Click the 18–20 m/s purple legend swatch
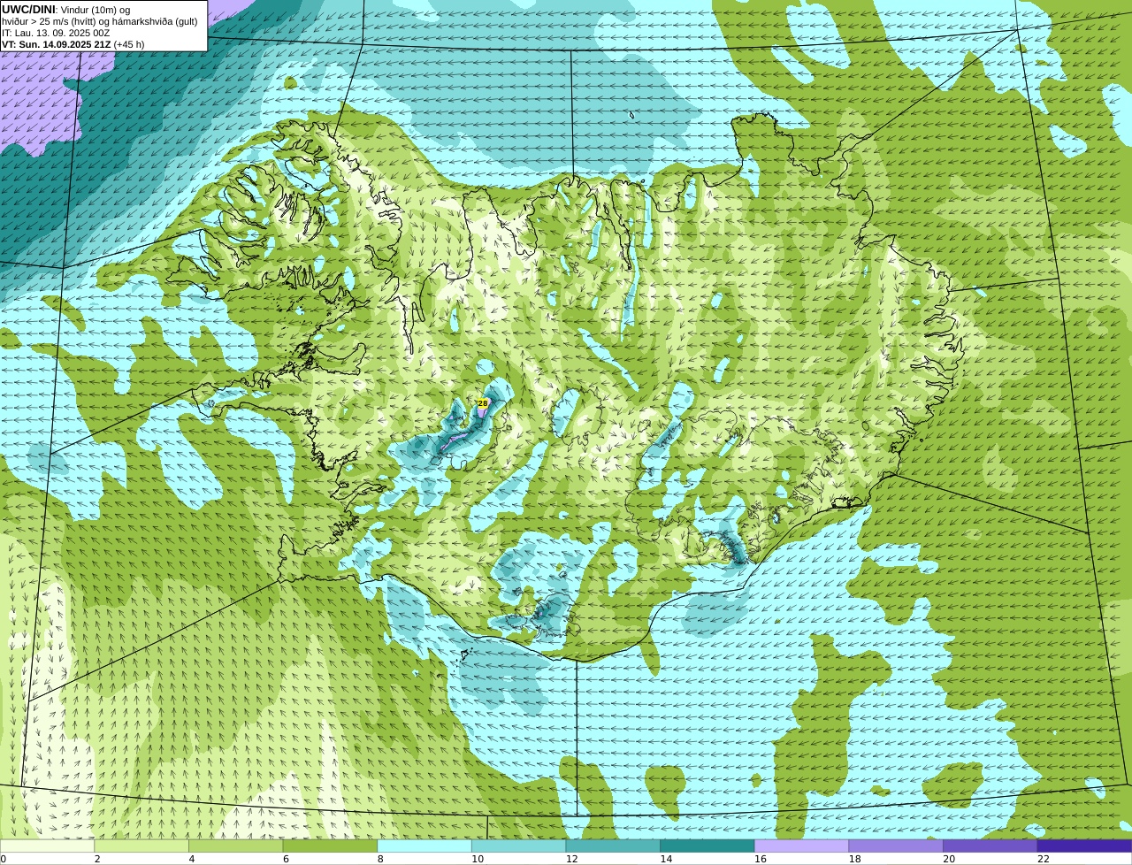This screenshot has height=865, width=1132. pos(896,846)
